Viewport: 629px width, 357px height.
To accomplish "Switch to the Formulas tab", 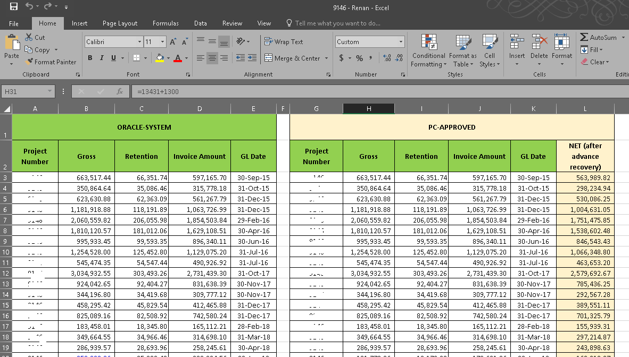I will coord(165,23).
